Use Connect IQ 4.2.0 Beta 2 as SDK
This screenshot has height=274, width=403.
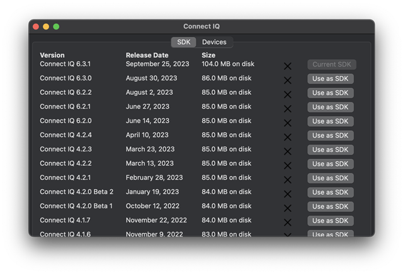tap(331, 192)
